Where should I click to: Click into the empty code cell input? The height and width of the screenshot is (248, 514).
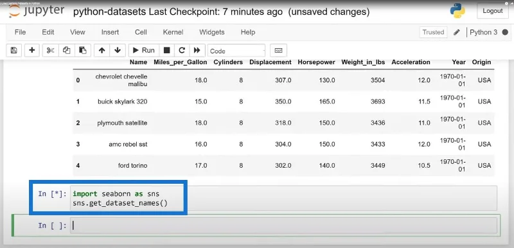coord(283,226)
